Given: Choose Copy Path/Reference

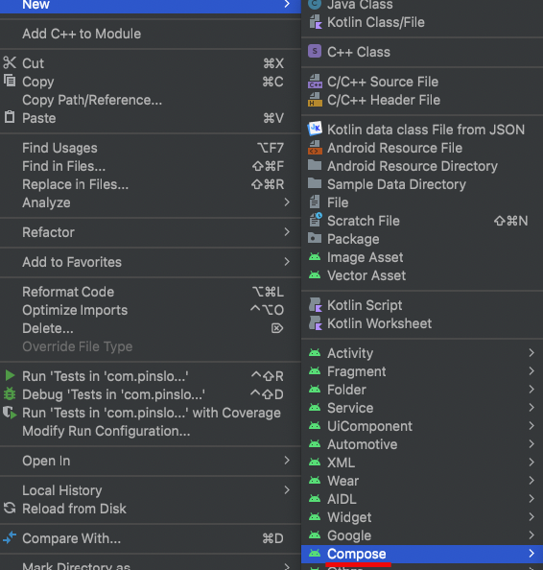Looking at the screenshot, I should tap(92, 100).
